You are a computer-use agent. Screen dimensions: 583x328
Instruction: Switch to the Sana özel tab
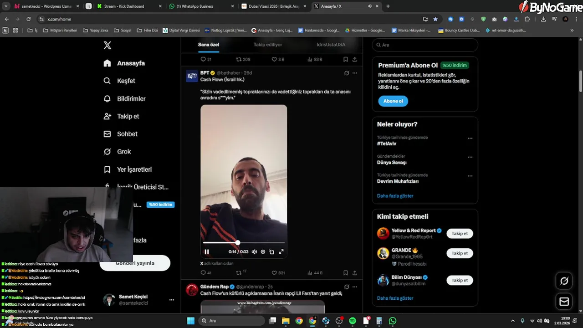(209, 45)
